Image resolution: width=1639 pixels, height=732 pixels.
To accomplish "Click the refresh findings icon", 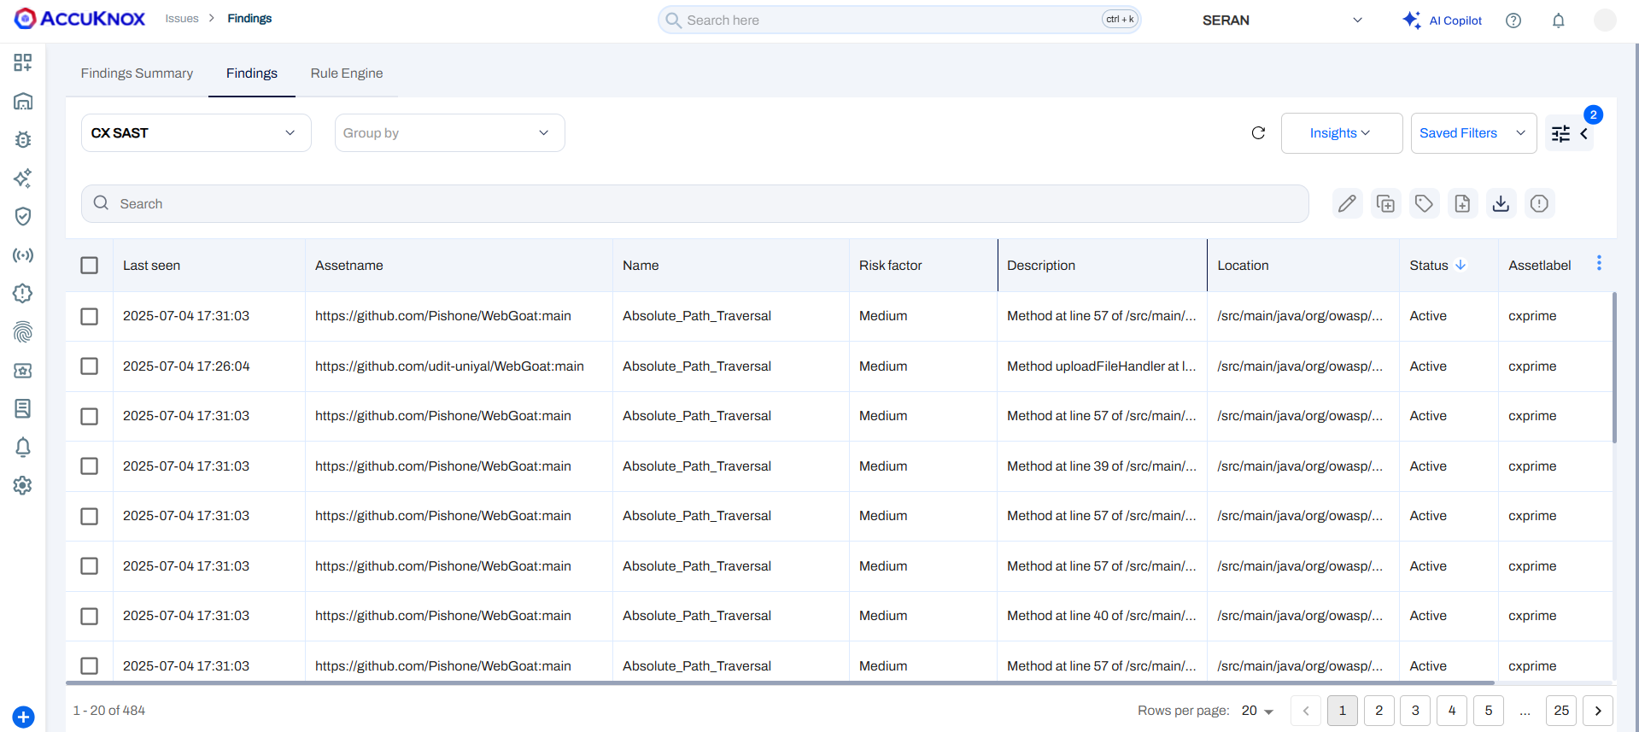I will 1258,133.
